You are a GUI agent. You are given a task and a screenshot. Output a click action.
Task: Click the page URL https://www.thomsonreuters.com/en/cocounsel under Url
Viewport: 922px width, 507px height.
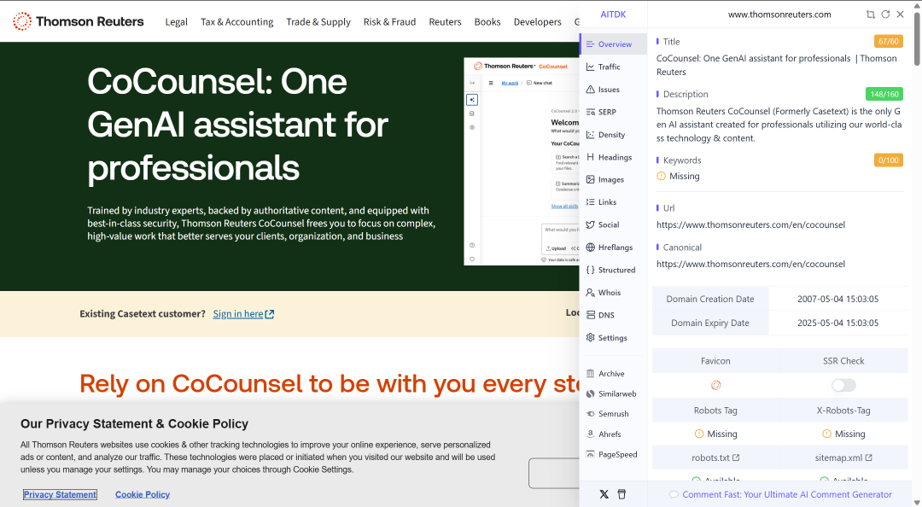coord(750,224)
